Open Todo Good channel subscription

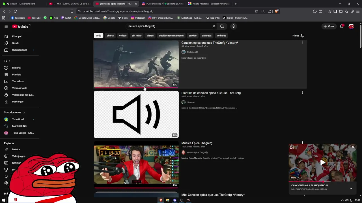(19, 119)
